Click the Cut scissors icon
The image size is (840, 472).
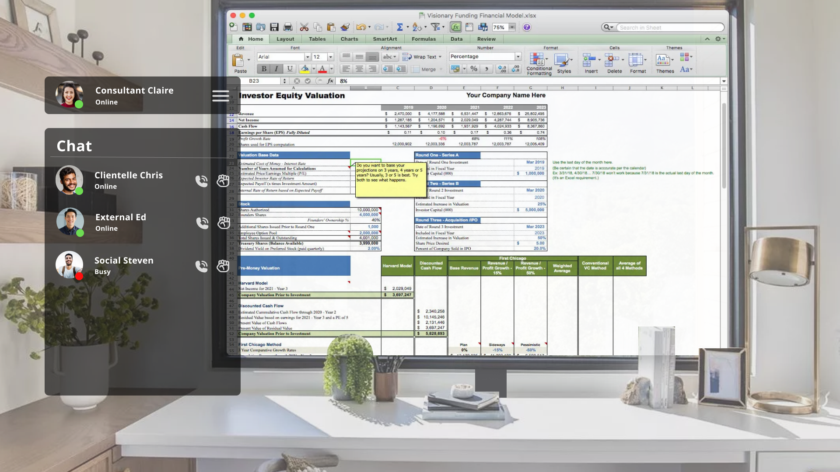click(304, 27)
